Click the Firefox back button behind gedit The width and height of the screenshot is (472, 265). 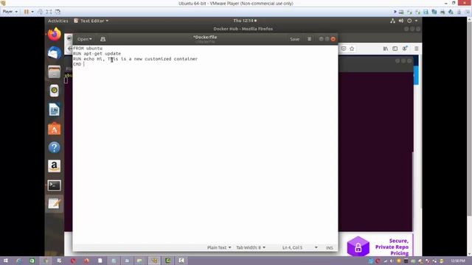coord(69,49)
